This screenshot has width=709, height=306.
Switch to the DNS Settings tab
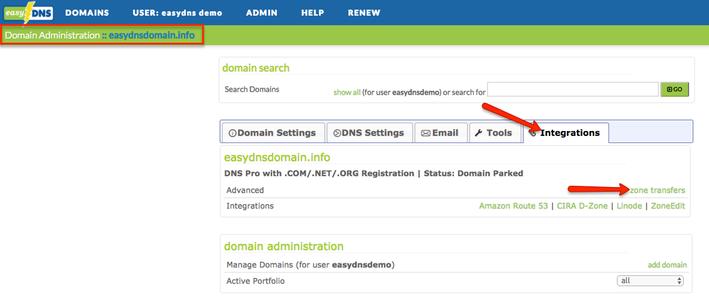(x=370, y=133)
